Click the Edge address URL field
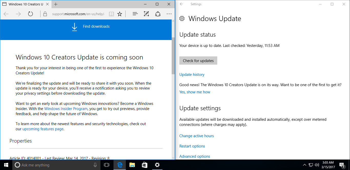The image size is (350, 170). point(78,14)
